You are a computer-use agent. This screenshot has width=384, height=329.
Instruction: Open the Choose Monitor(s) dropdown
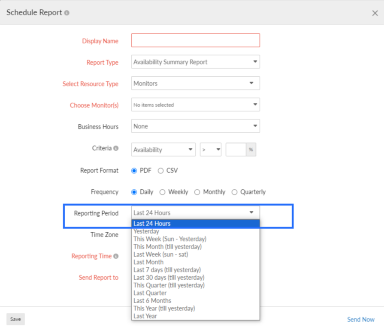[195, 105]
